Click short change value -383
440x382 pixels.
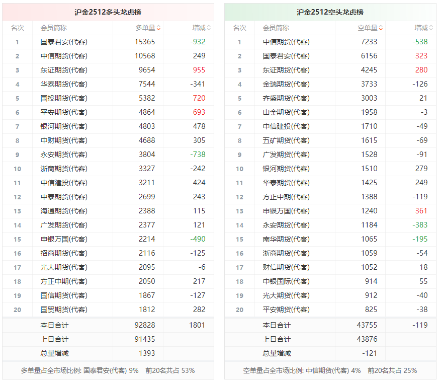tap(420, 225)
